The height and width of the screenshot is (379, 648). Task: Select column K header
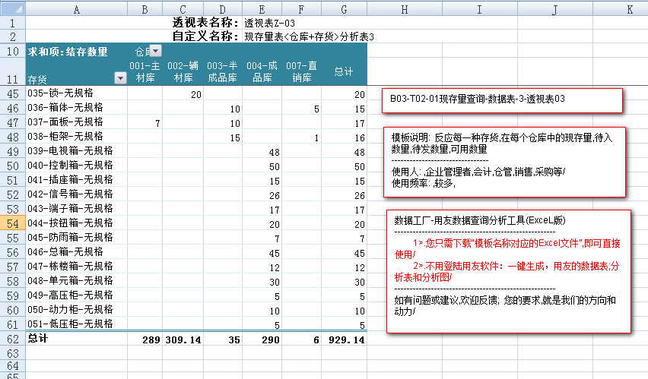[628, 9]
